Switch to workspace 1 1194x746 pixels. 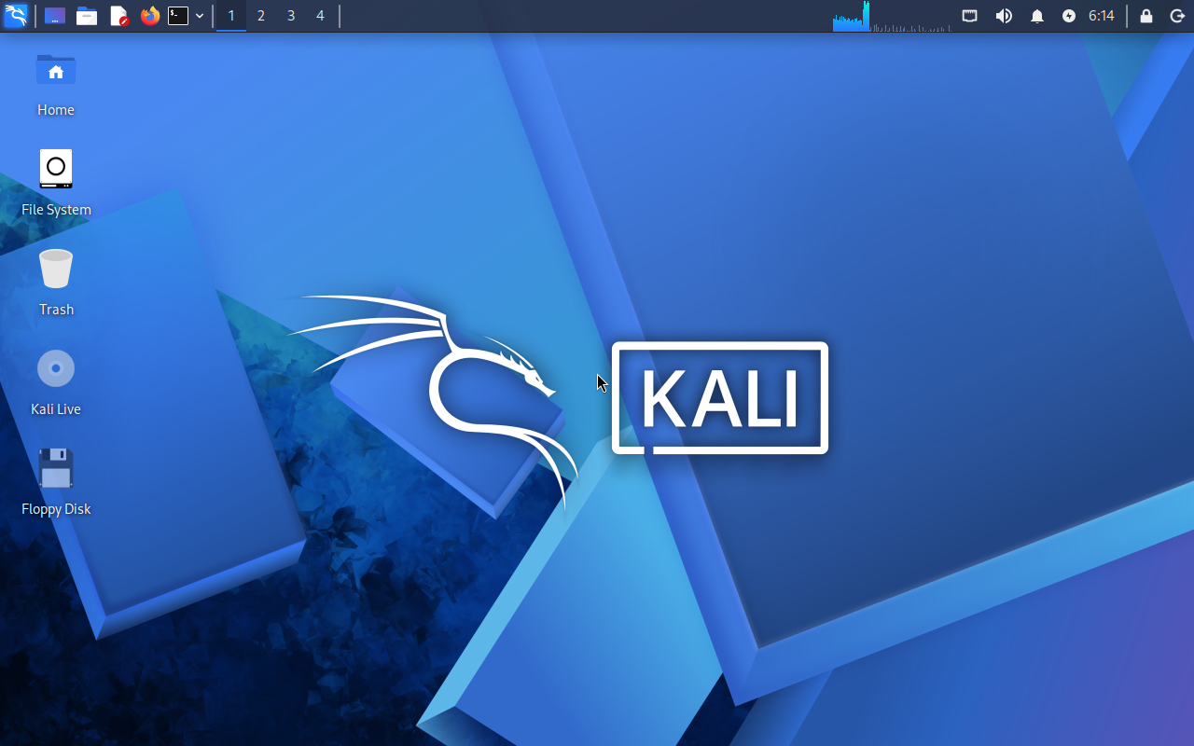tap(231, 16)
